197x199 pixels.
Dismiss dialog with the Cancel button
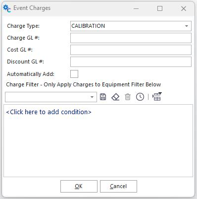pos(118,186)
